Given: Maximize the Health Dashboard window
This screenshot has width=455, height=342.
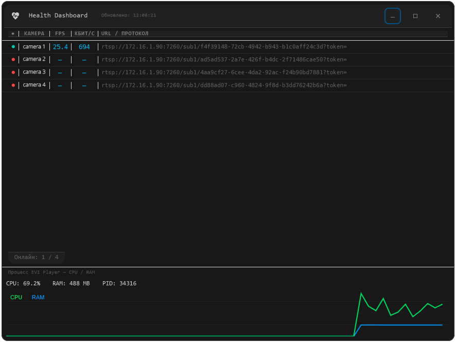Looking at the screenshot, I should click(x=415, y=16).
